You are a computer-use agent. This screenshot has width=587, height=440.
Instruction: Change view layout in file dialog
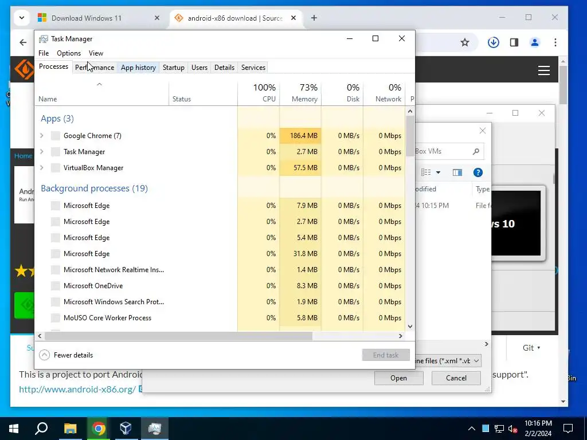426,172
